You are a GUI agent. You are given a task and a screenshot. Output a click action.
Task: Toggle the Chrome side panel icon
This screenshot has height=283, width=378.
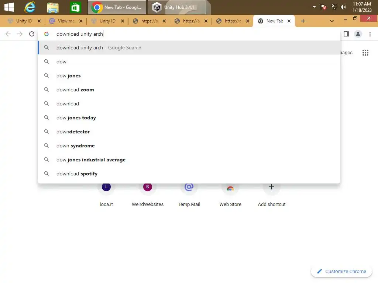[x=346, y=34]
